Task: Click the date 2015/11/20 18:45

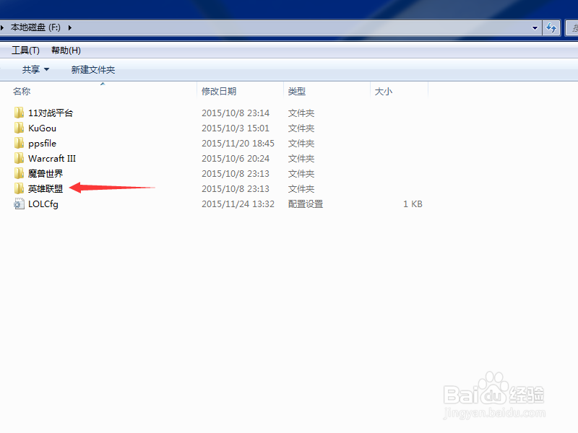Action: [x=238, y=143]
